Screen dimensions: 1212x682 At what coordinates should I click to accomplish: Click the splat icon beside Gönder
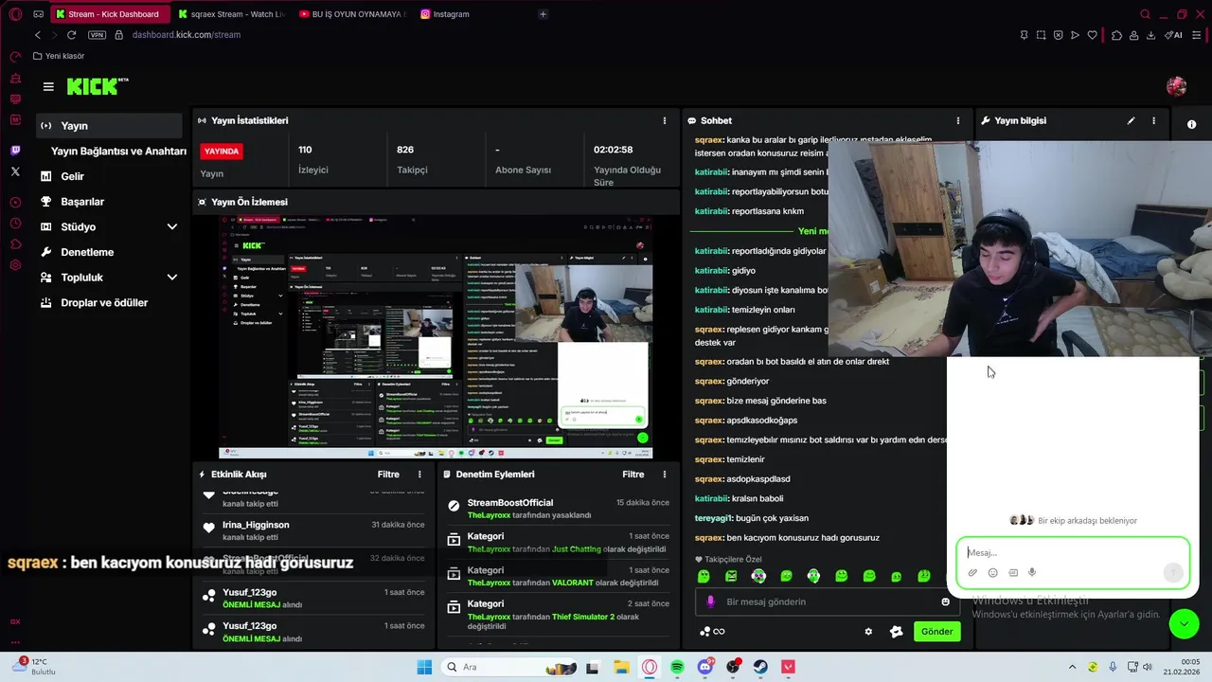[x=896, y=632]
